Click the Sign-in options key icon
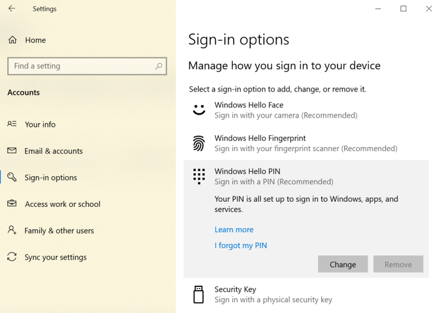The height and width of the screenshot is (313, 437). click(x=12, y=177)
